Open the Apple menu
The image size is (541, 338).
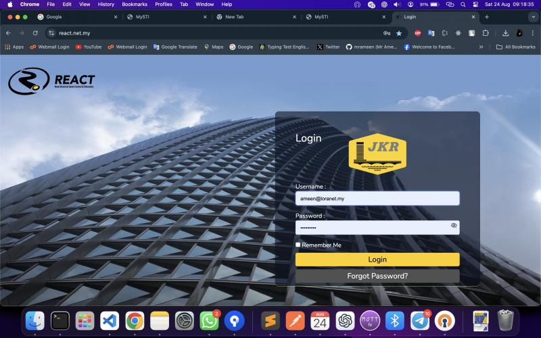pyautogui.click(x=10, y=5)
